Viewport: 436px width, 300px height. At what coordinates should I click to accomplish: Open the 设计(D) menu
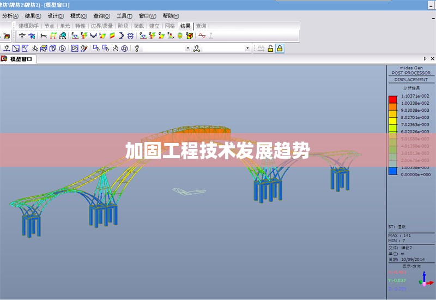coord(56,16)
